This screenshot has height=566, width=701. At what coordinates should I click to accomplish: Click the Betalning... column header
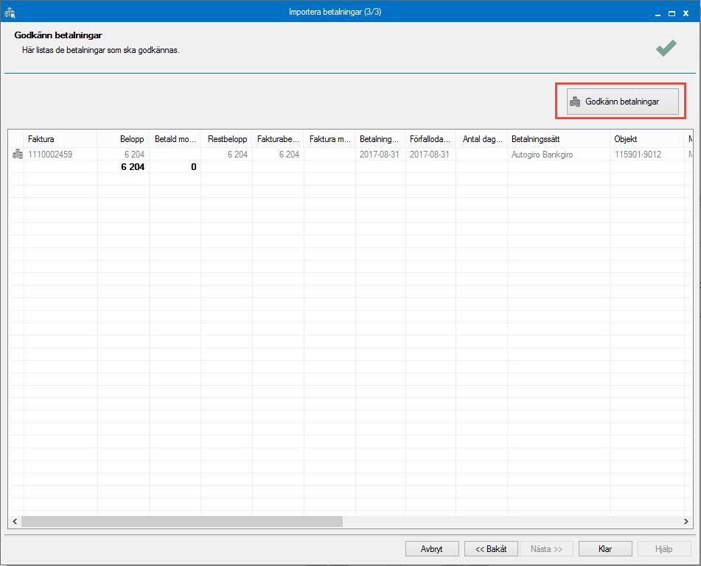pyautogui.click(x=380, y=139)
